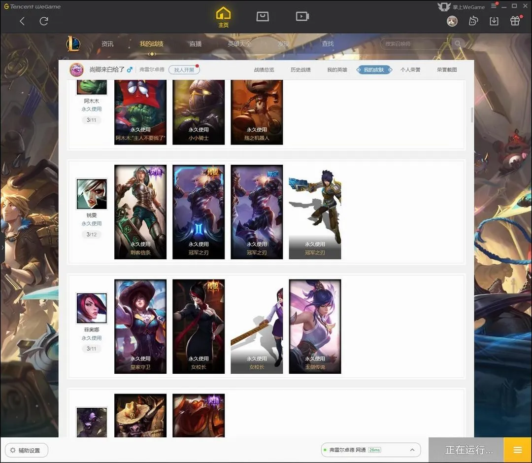Open the store shopping bag icon

[x=263, y=16]
